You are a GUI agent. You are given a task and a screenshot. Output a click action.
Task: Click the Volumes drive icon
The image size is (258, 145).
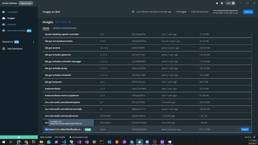(4, 24)
